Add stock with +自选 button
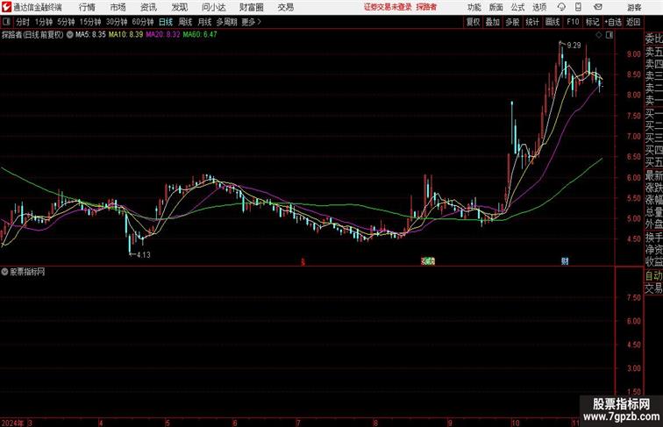663x427 pixels. (x=613, y=22)
